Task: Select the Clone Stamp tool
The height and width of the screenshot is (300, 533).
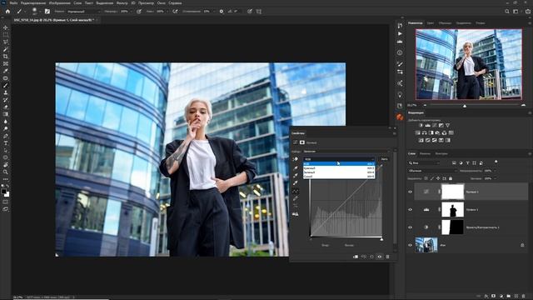Action: point(6,92)
